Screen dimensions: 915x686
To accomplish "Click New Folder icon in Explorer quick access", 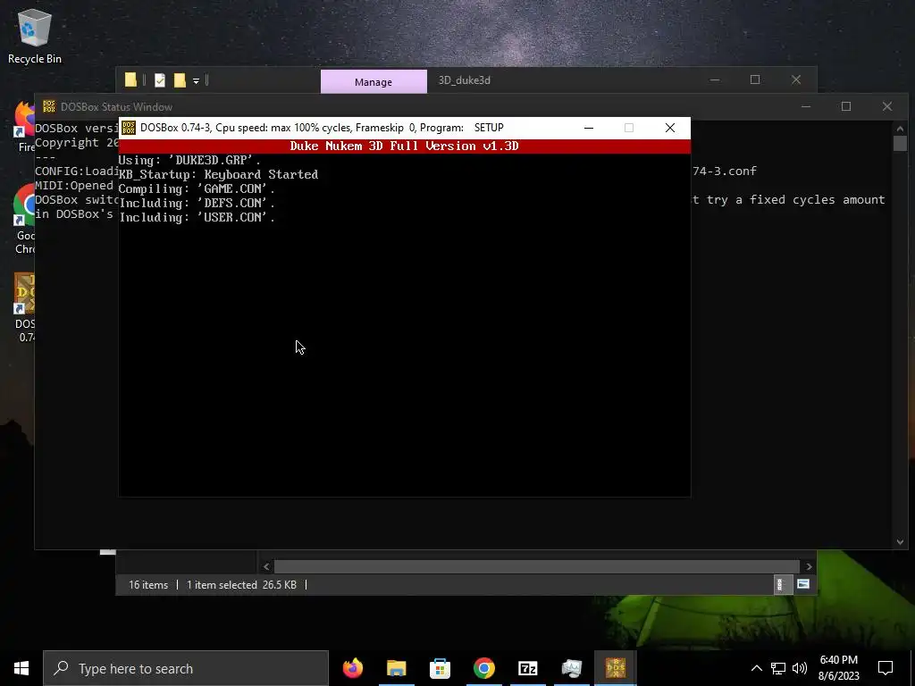I will click(180, 79).
